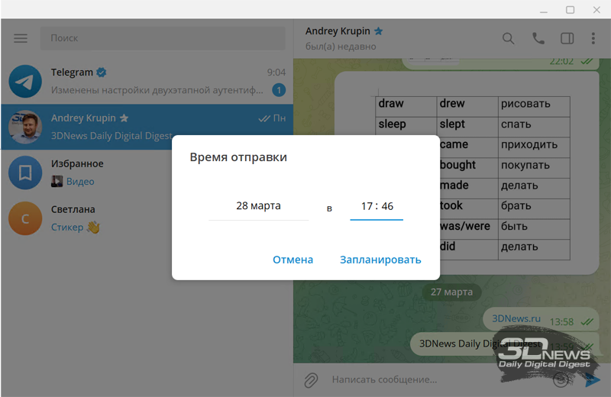Open the 3DNews.ru link in chat
The image size is (611, 397).
coord(516,318)
